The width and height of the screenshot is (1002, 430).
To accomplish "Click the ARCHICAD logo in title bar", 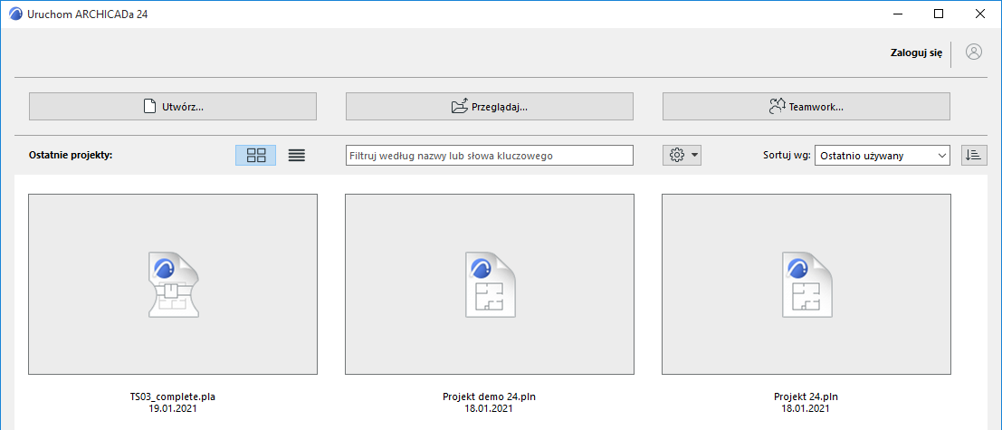I will tap(16, 14).
